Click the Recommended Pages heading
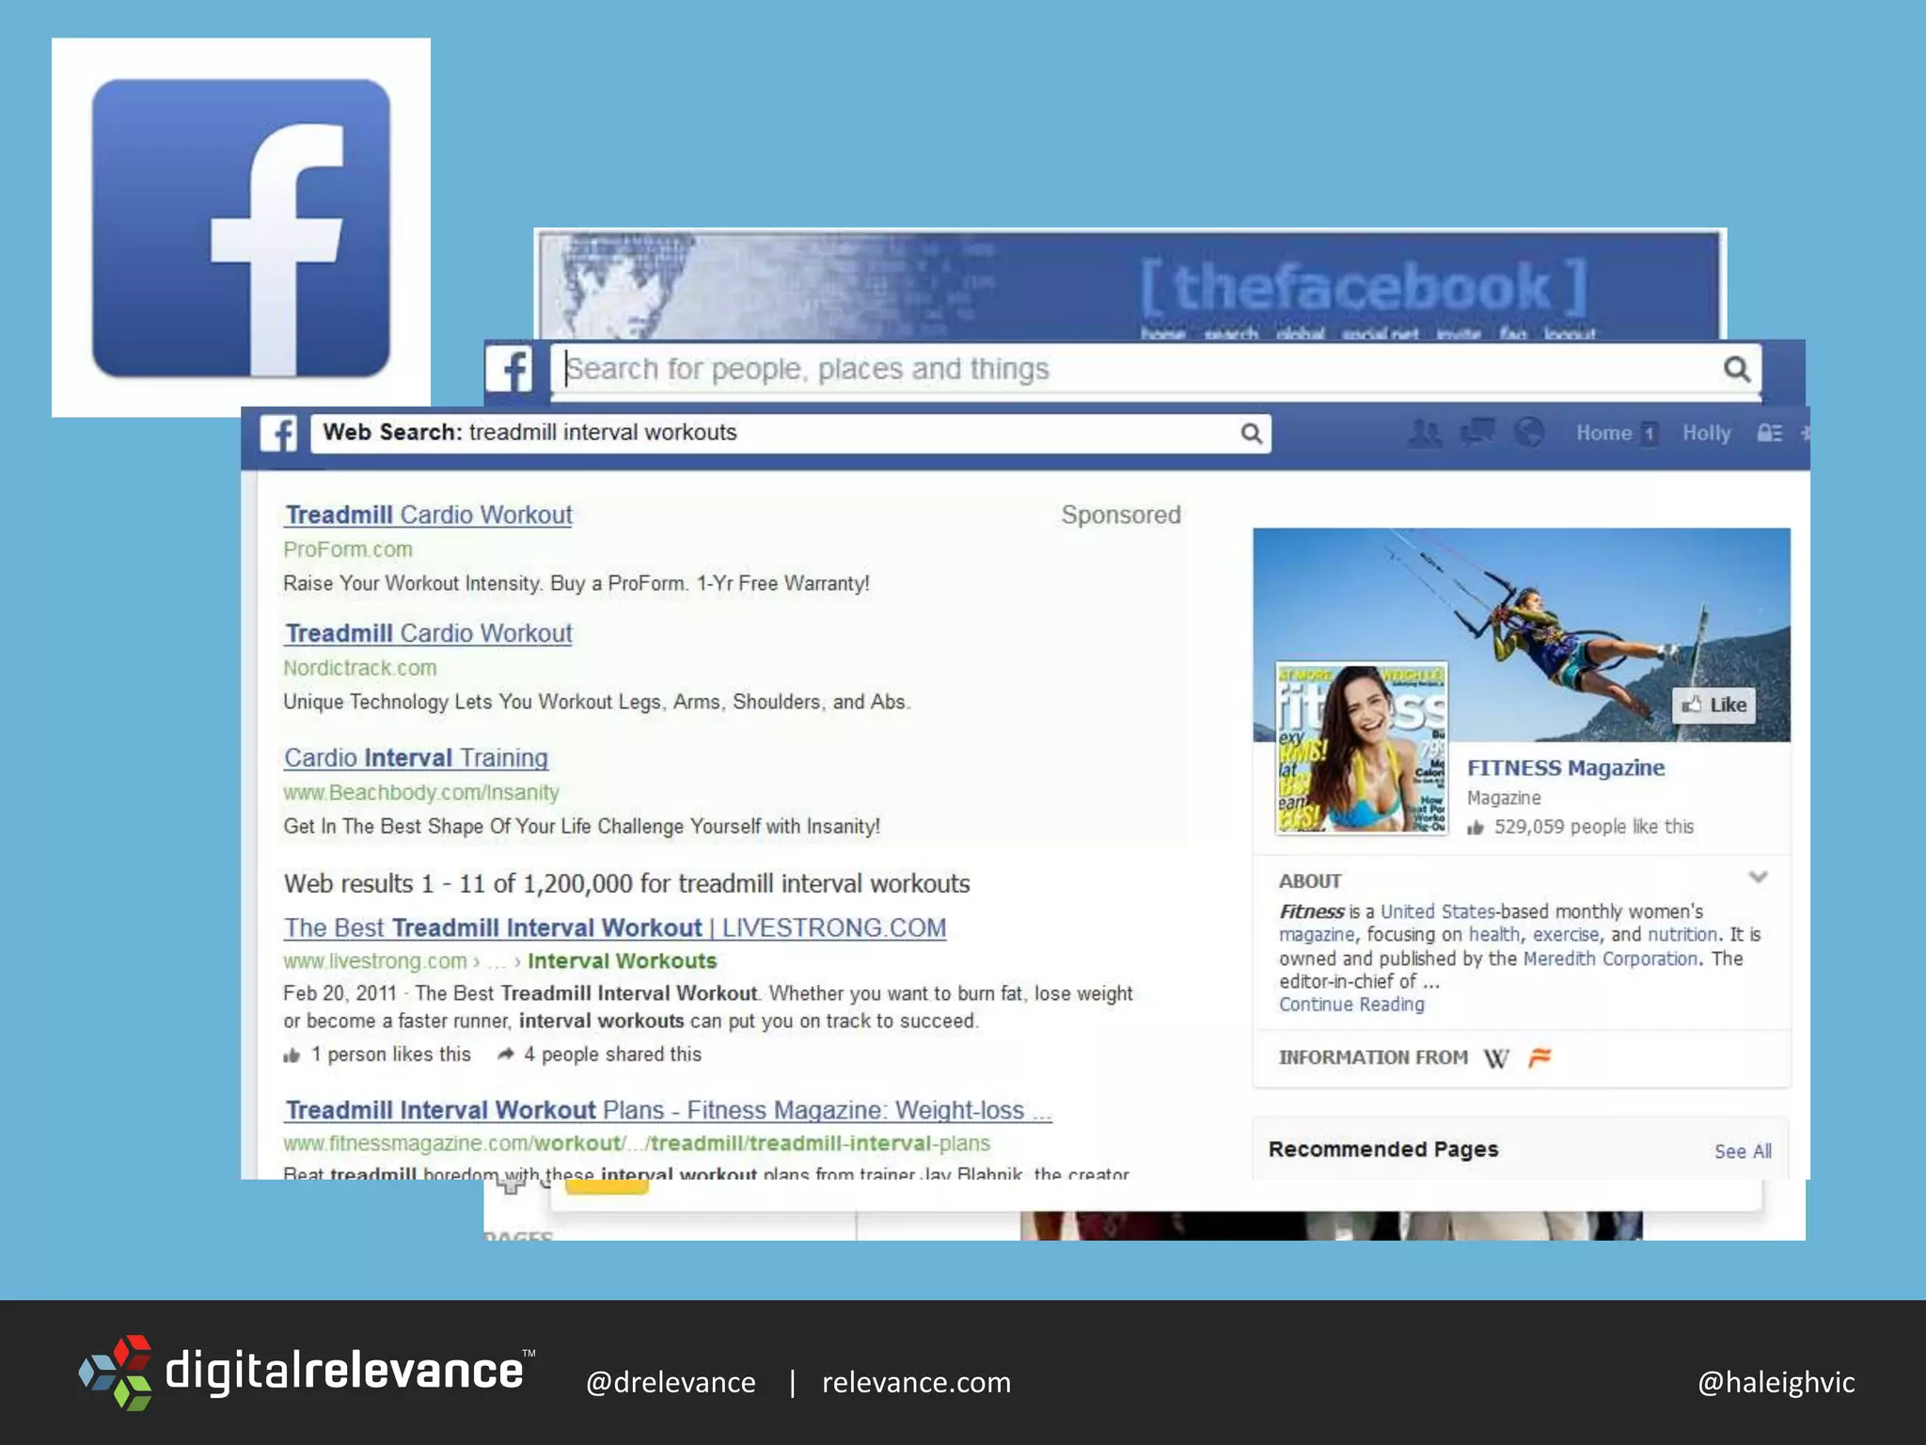The image size is (1926, 1445). tap(1382, 1150)
